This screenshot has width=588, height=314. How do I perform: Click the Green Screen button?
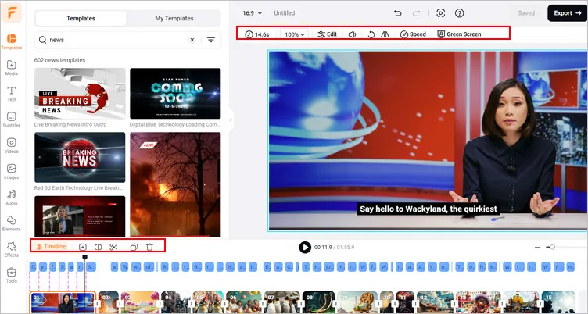click(460, 34)
